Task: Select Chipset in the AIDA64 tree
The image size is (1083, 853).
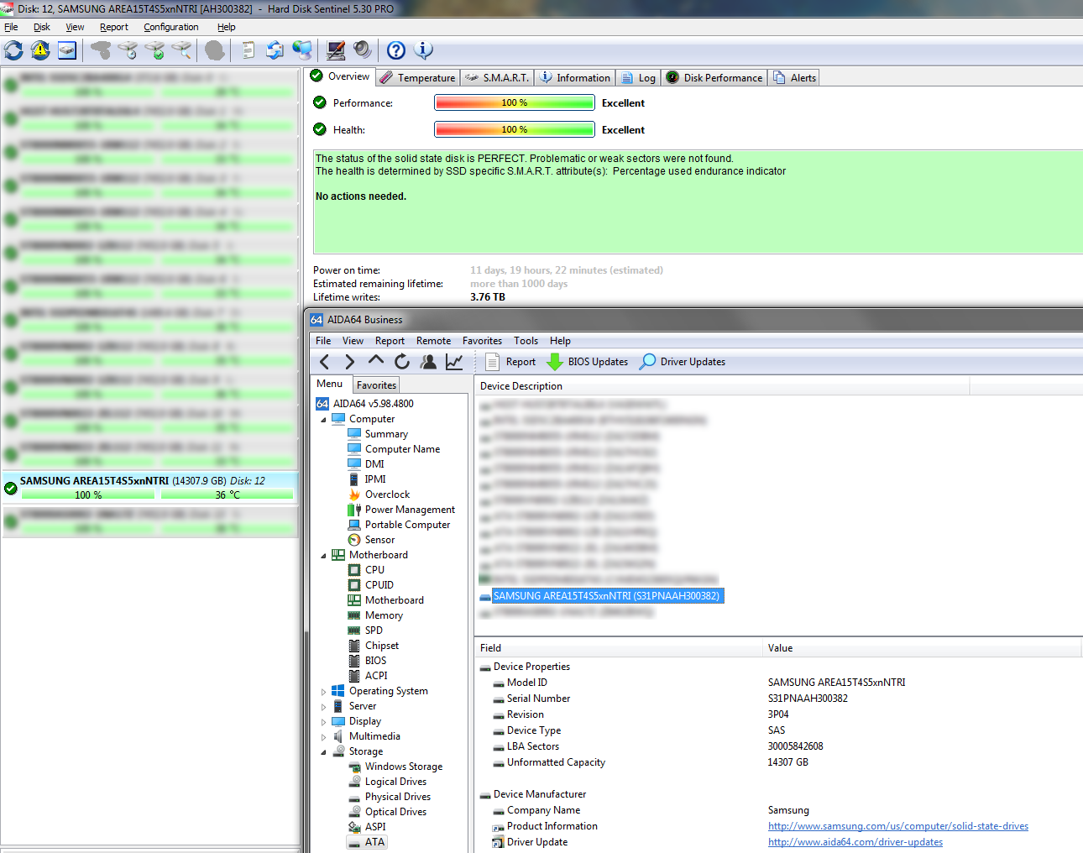Action: pos(374,646)
